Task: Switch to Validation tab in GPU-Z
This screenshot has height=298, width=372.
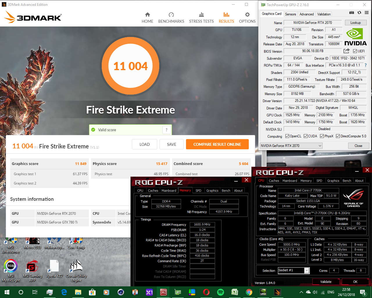Action: pos(324,14)
